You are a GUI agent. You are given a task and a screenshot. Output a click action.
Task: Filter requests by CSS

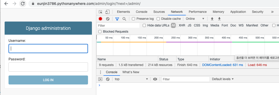coord(197,25)
